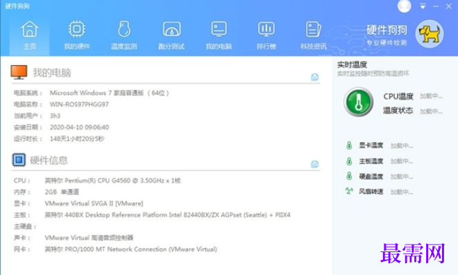This screenshot has height=275, width=458.
Task: Open 科技资讯 news tab
Action: tap(314, 35)
